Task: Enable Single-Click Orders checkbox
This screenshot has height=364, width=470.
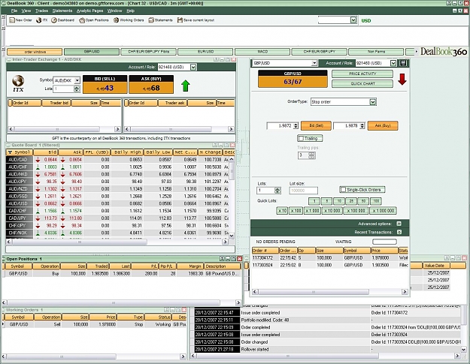Action: [343, 190]
